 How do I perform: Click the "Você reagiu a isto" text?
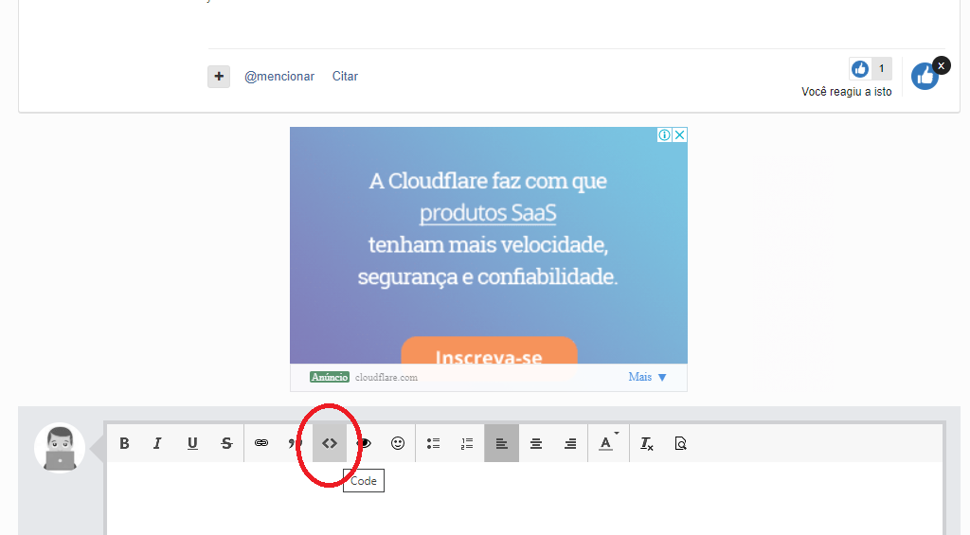click(x=847, y=92)
